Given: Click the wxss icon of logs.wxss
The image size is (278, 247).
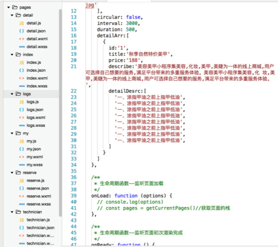Looking at the screenshot, I should (x=22, y=125).
